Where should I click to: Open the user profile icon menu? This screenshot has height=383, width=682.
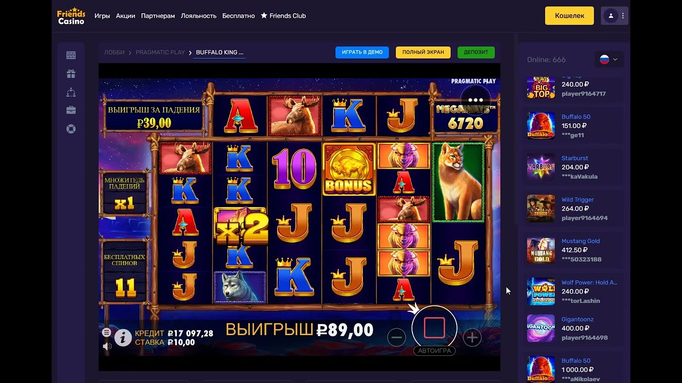[611, 16]
